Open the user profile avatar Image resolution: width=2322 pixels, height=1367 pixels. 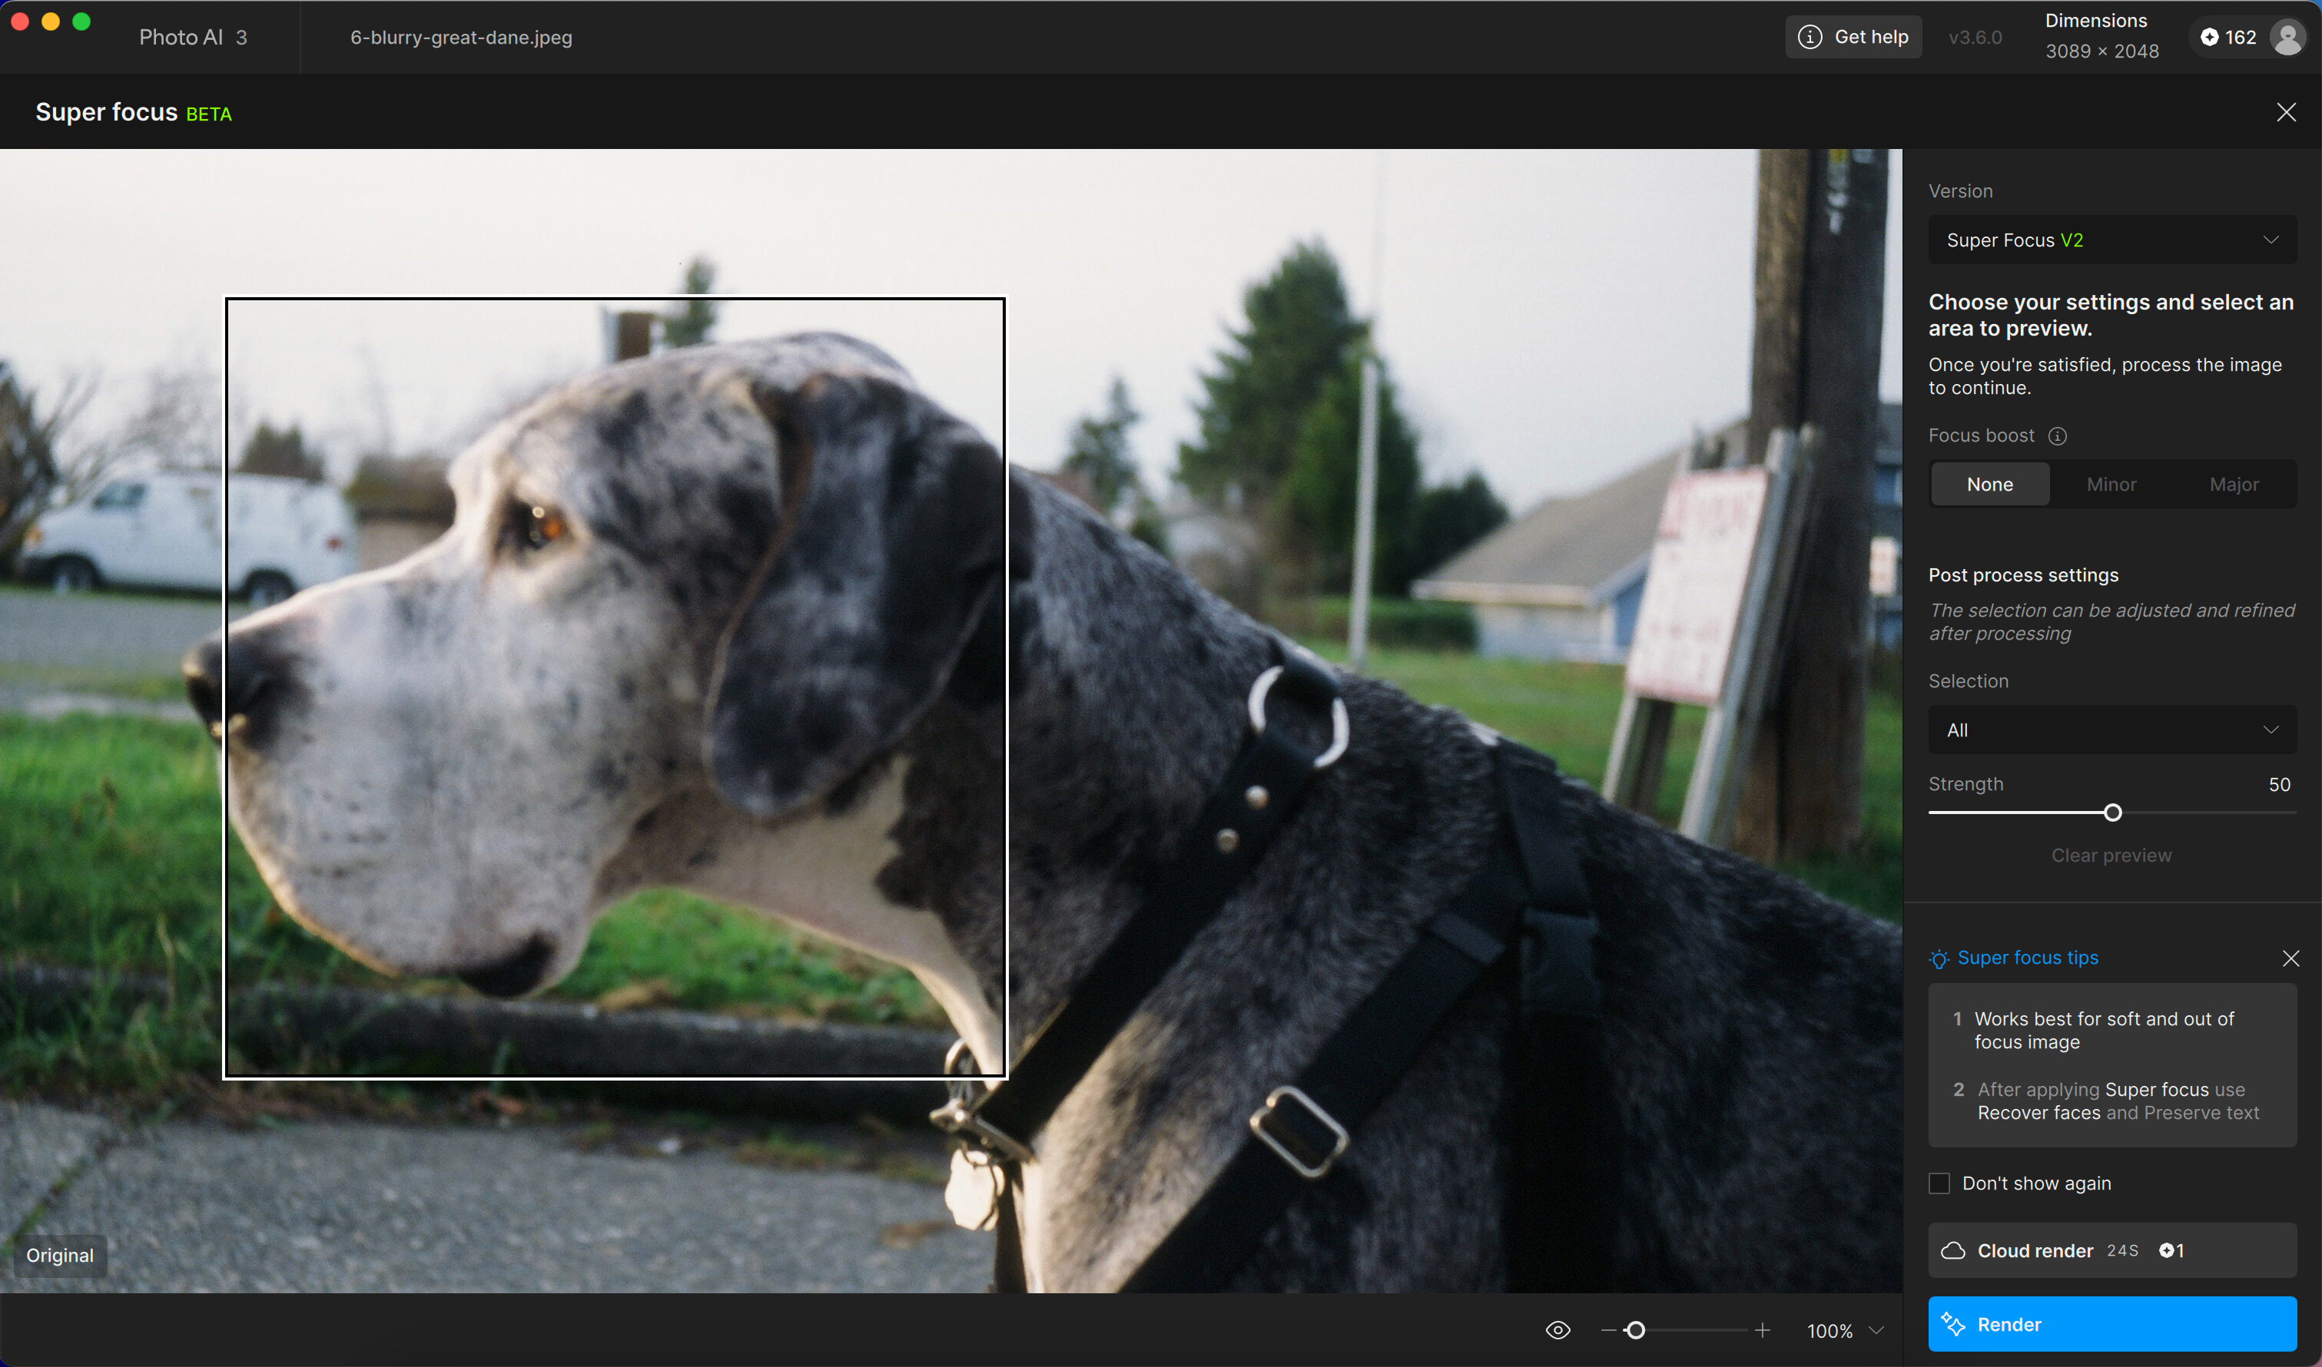[2287, 37]
